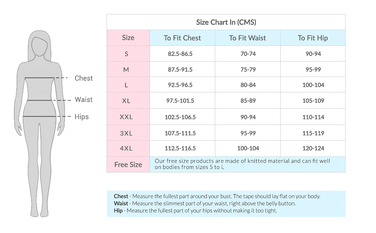376x233 pixels.
Task: Select the To Fit Chest header
Action: (182, 38)
